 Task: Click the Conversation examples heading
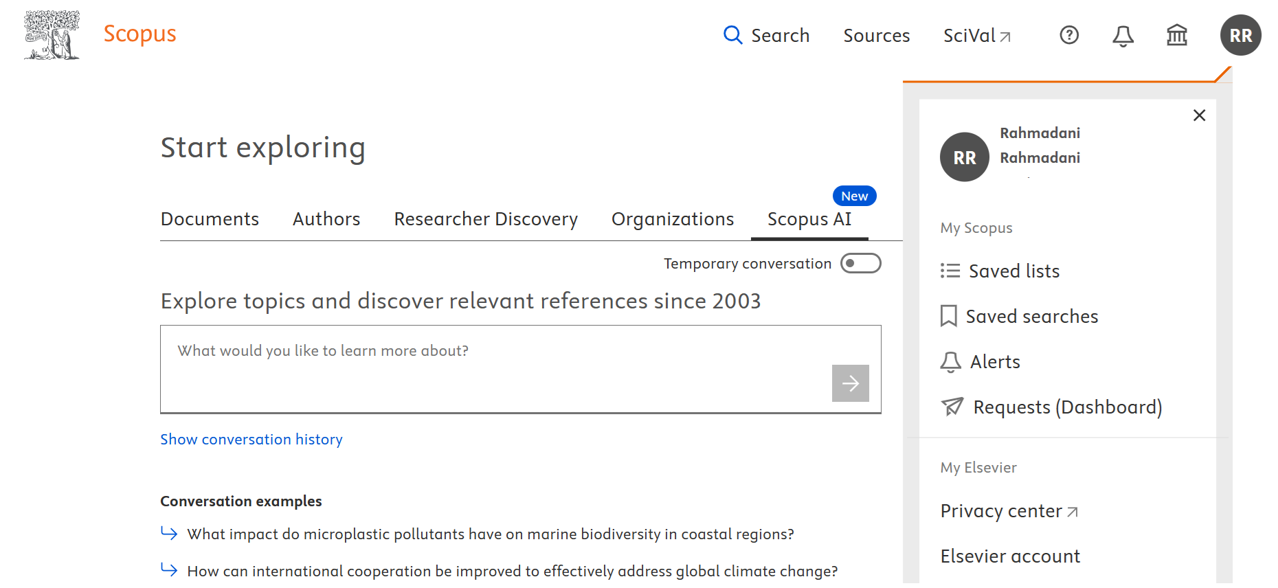coord(241,501)
